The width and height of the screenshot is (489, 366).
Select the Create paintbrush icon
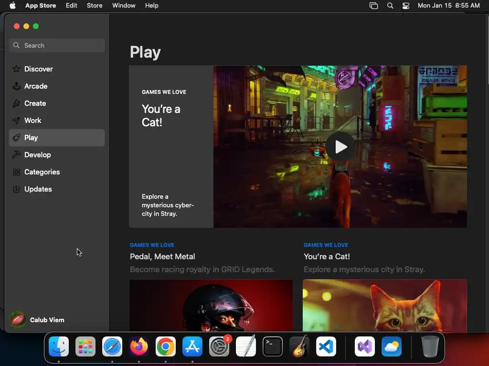tap(16, 103)
